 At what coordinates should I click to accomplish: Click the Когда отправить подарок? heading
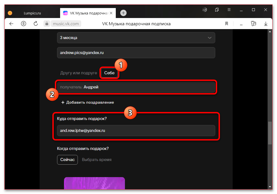point(83,149)
